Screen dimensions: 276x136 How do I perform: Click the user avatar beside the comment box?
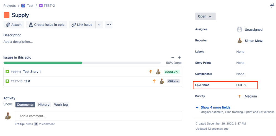click(x=8, y=116)
